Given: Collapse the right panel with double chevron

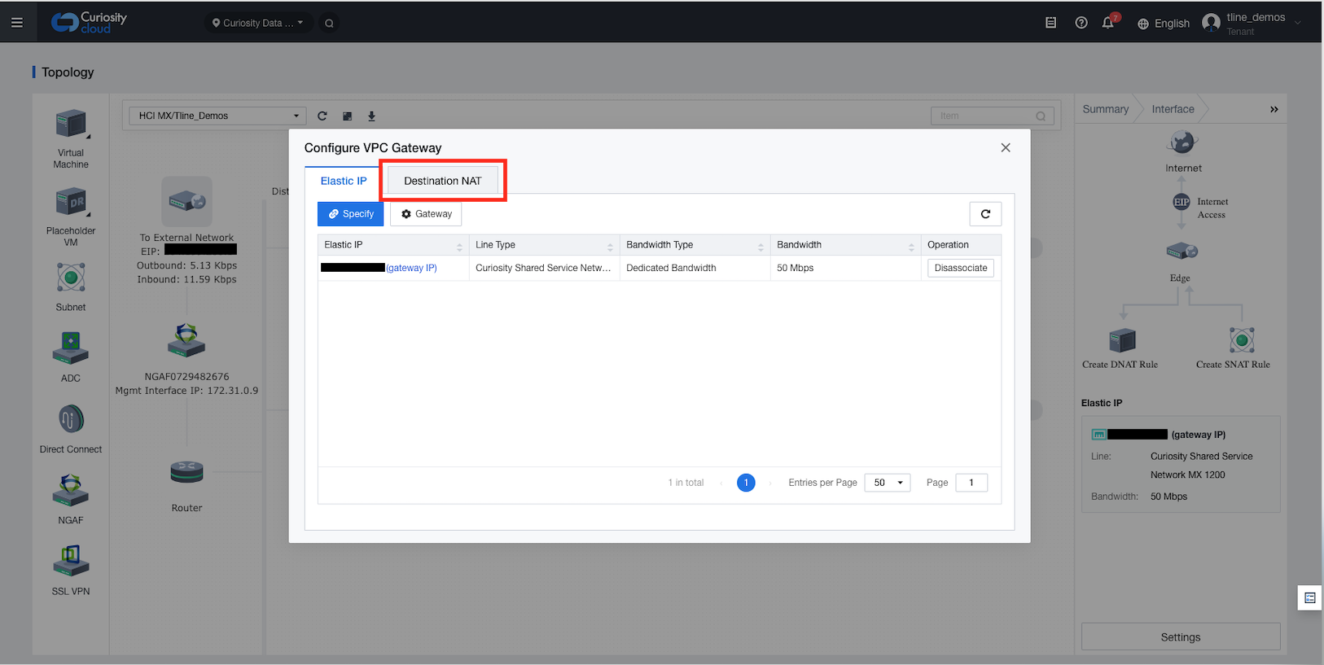Looking at the screenshot, I should point(1274,109).
